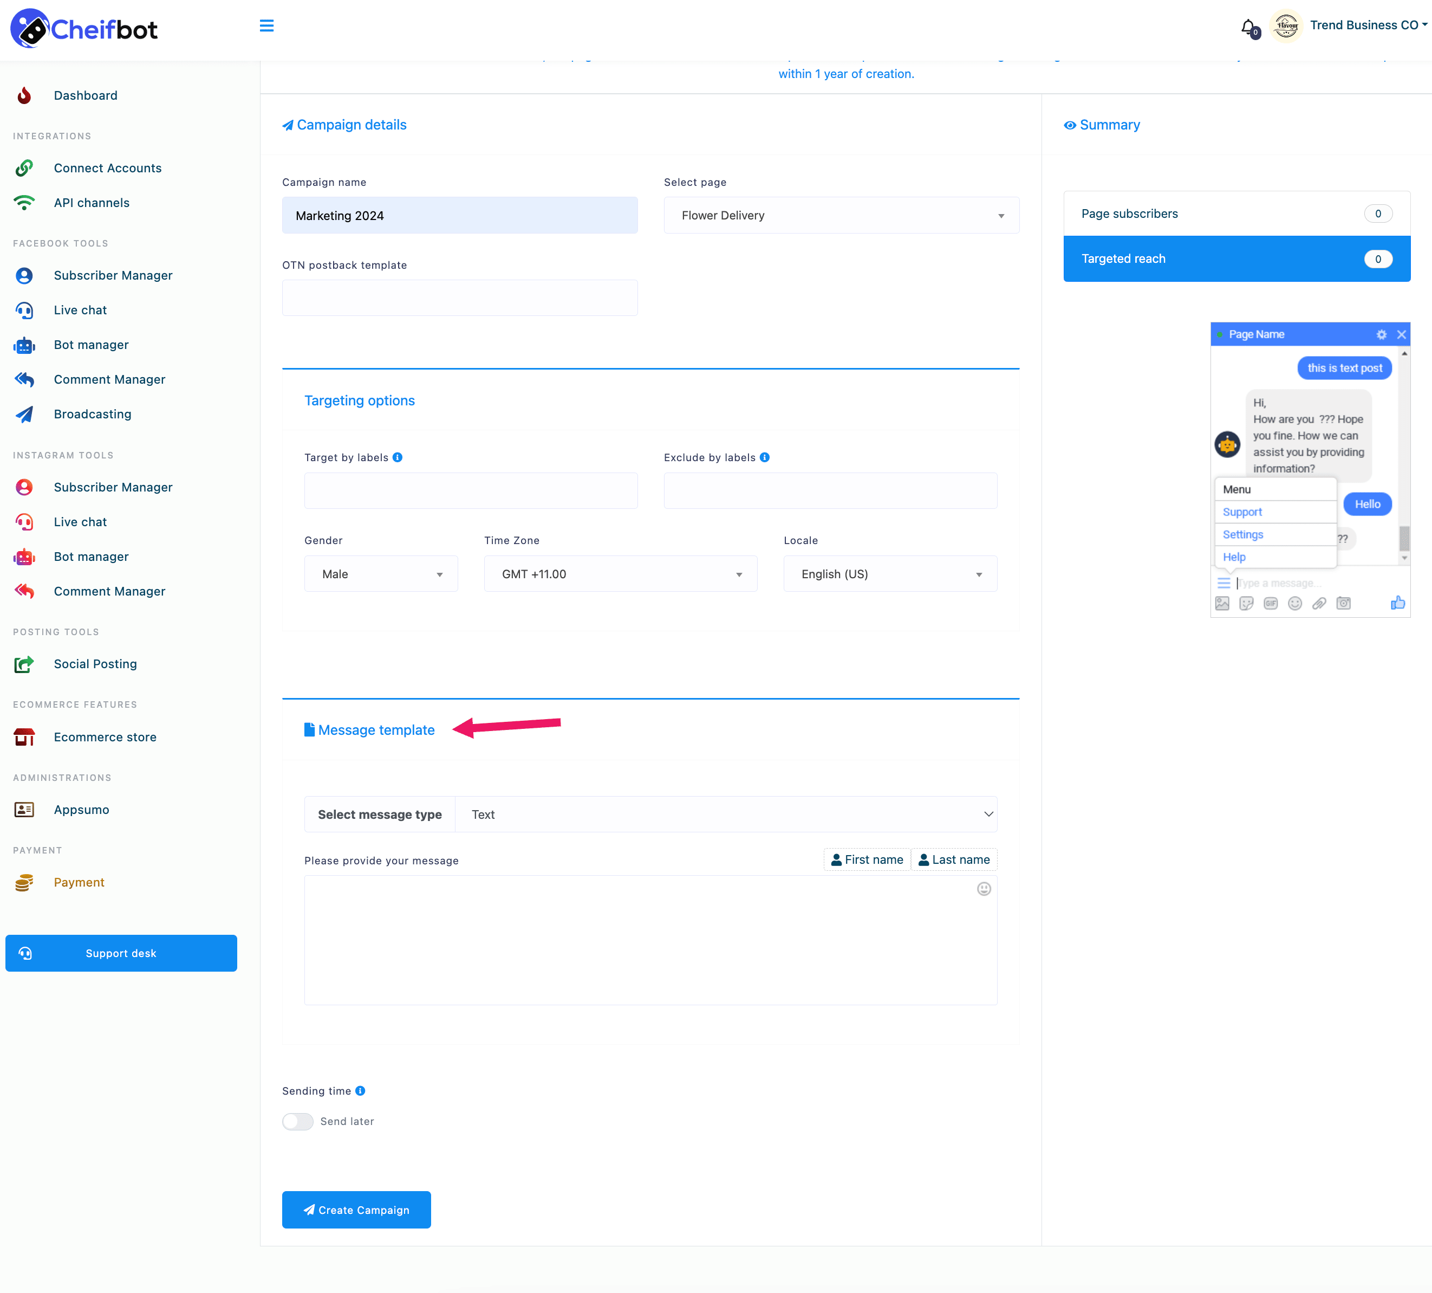Select the Ecommerce Store icon

pyautogui.click(x=25, y=736)
